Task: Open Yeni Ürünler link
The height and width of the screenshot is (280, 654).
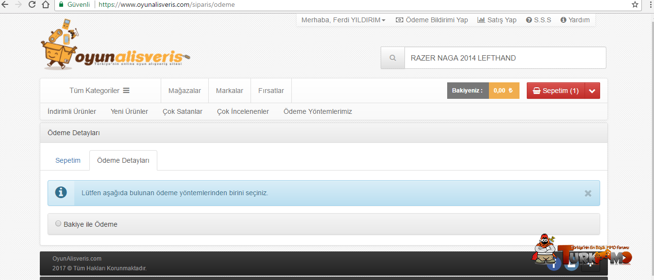Action: coord(129,111)
